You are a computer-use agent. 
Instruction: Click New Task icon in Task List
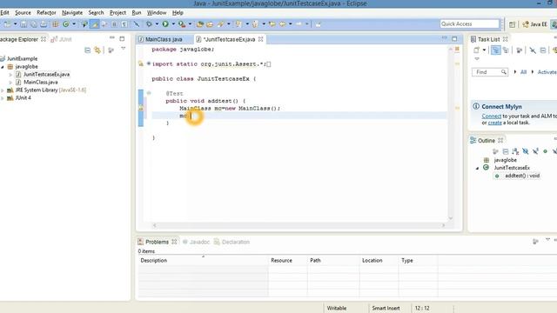476,50
